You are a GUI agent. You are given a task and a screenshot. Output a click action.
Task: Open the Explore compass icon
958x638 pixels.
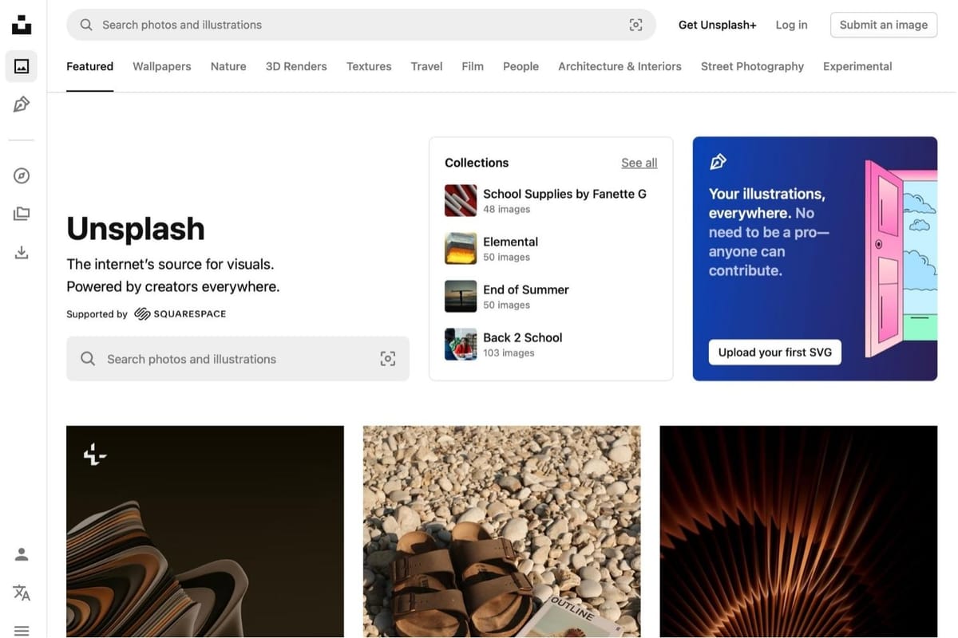pos(22,175)
